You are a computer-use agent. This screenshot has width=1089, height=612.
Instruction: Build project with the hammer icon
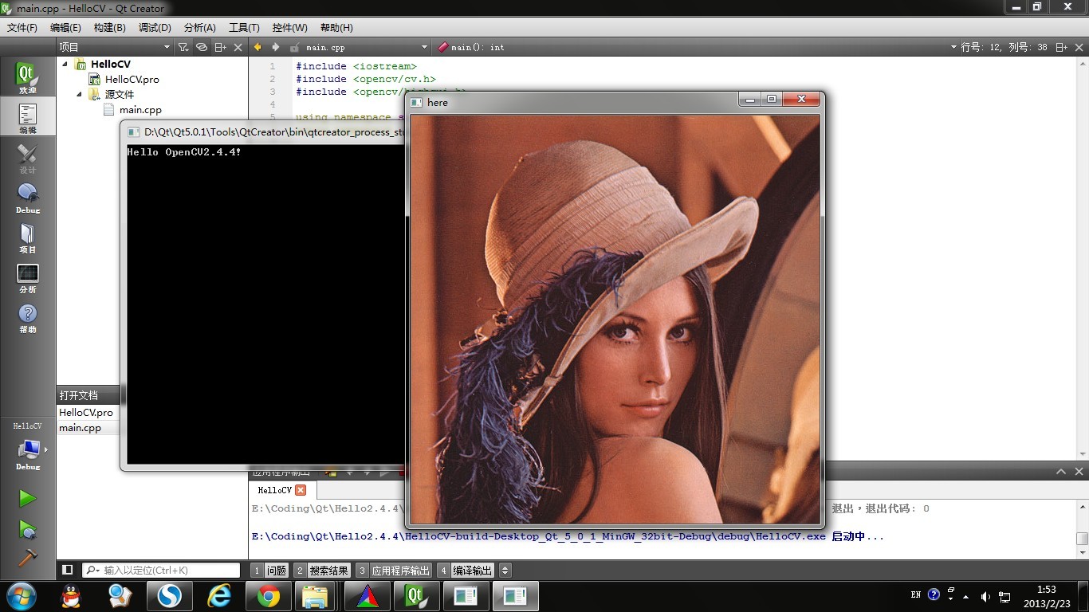pyautogui.click(x=27, y=557)
